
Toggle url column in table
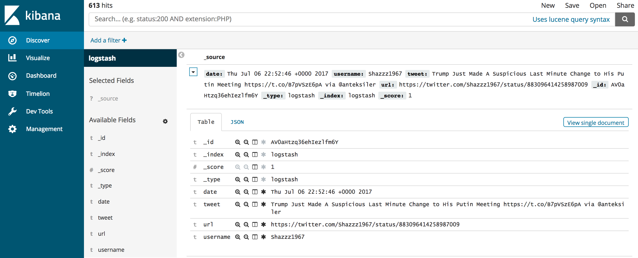point(255,225)
